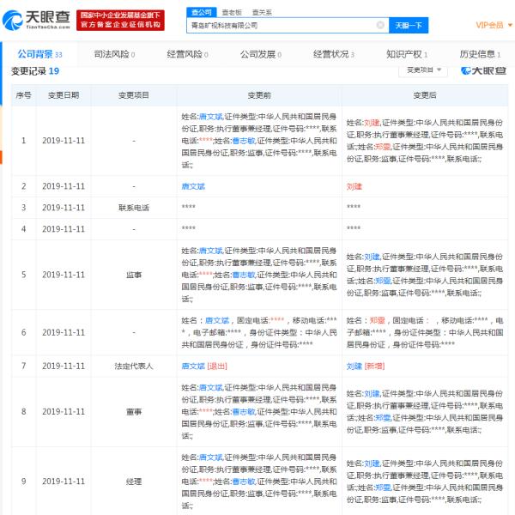Viewport: 515px width, 515px height.
Task: Open 刘建 link in row 2
Action: click(354, 186)
